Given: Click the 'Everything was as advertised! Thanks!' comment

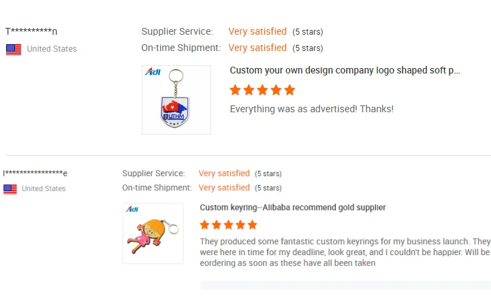Looking at the screenshot, I should [311, 109].
